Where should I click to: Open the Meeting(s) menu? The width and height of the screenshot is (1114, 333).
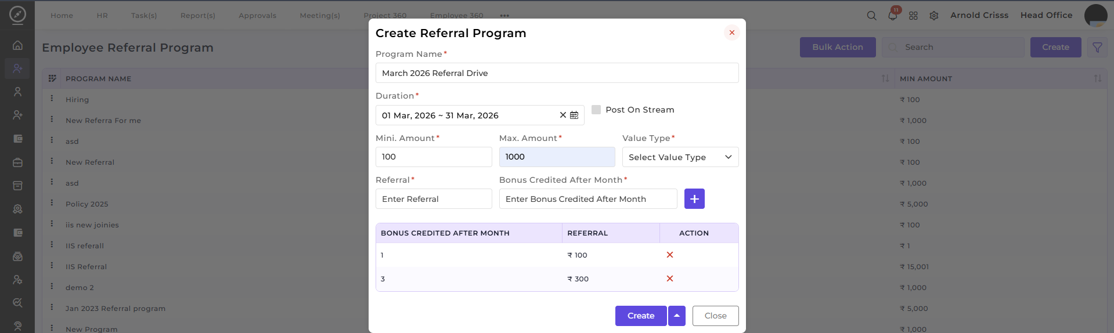[x=320, y=16]
